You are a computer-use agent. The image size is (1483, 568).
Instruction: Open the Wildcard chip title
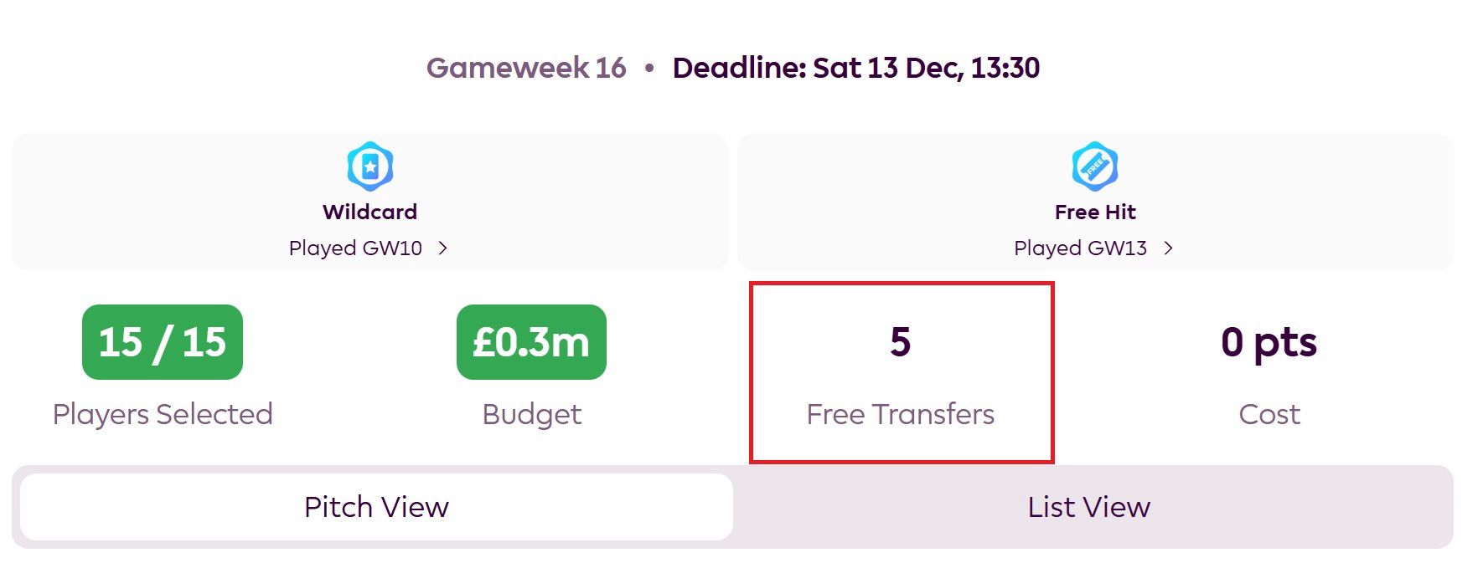[369, 212]
